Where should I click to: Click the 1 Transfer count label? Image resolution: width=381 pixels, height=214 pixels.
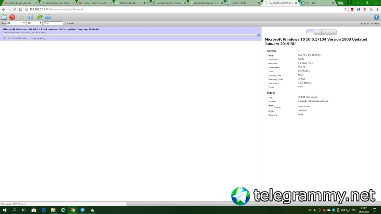[x=69, y=23]
